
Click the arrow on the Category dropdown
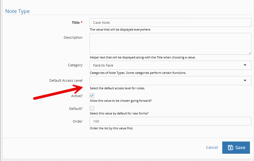click(245, 65)
